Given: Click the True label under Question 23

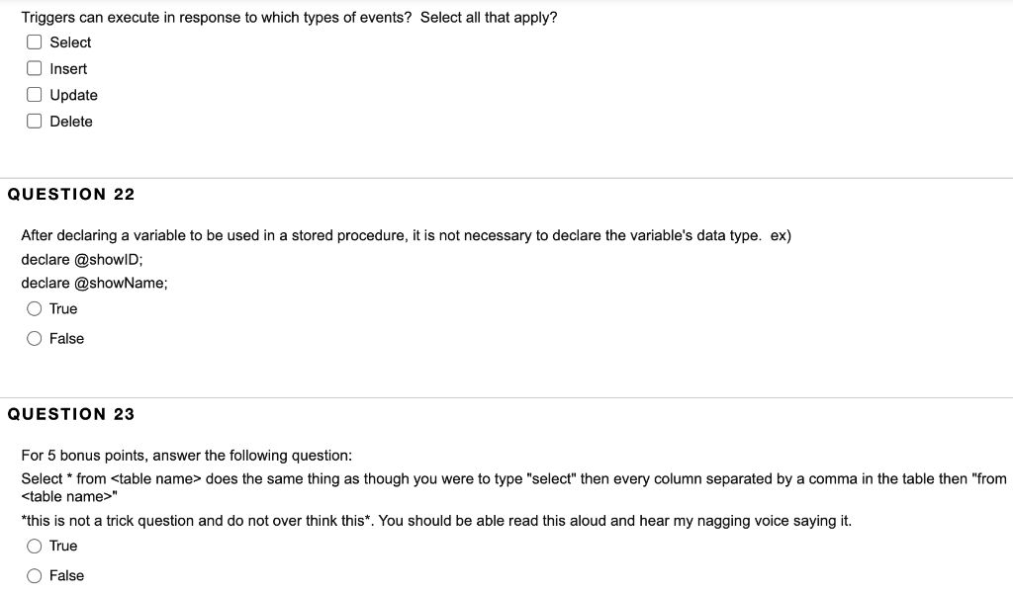Looking at the screenshot, I should coord(62,546).
